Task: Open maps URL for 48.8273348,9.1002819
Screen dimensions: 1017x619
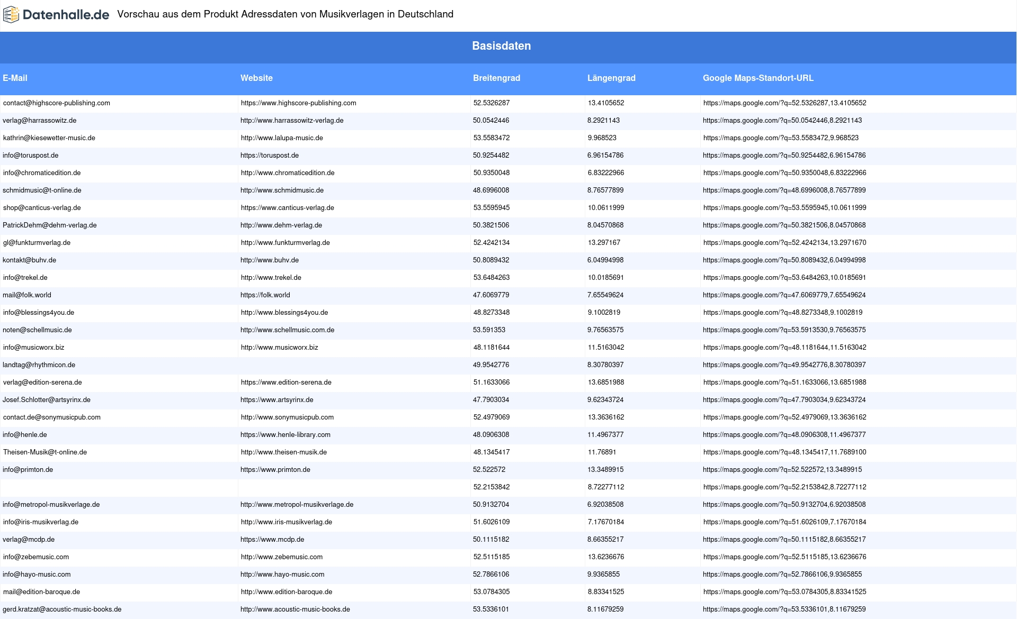Action: (783, 313)
